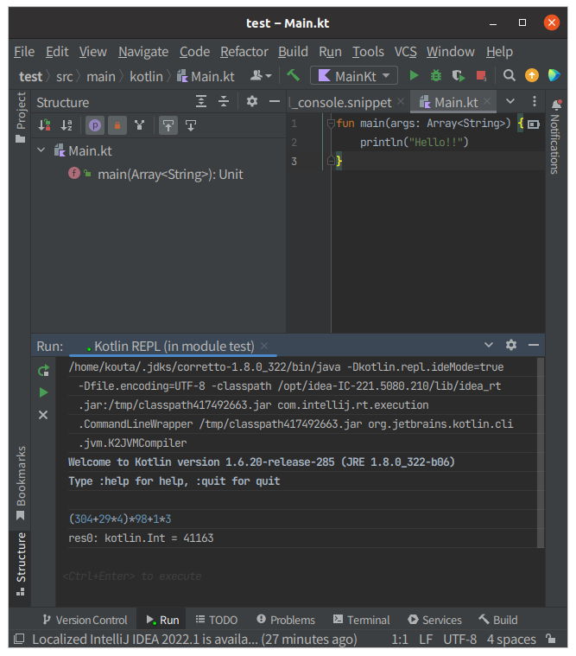Click the Build project hammer icon
The image size is (576, 656).
(293, 76)
